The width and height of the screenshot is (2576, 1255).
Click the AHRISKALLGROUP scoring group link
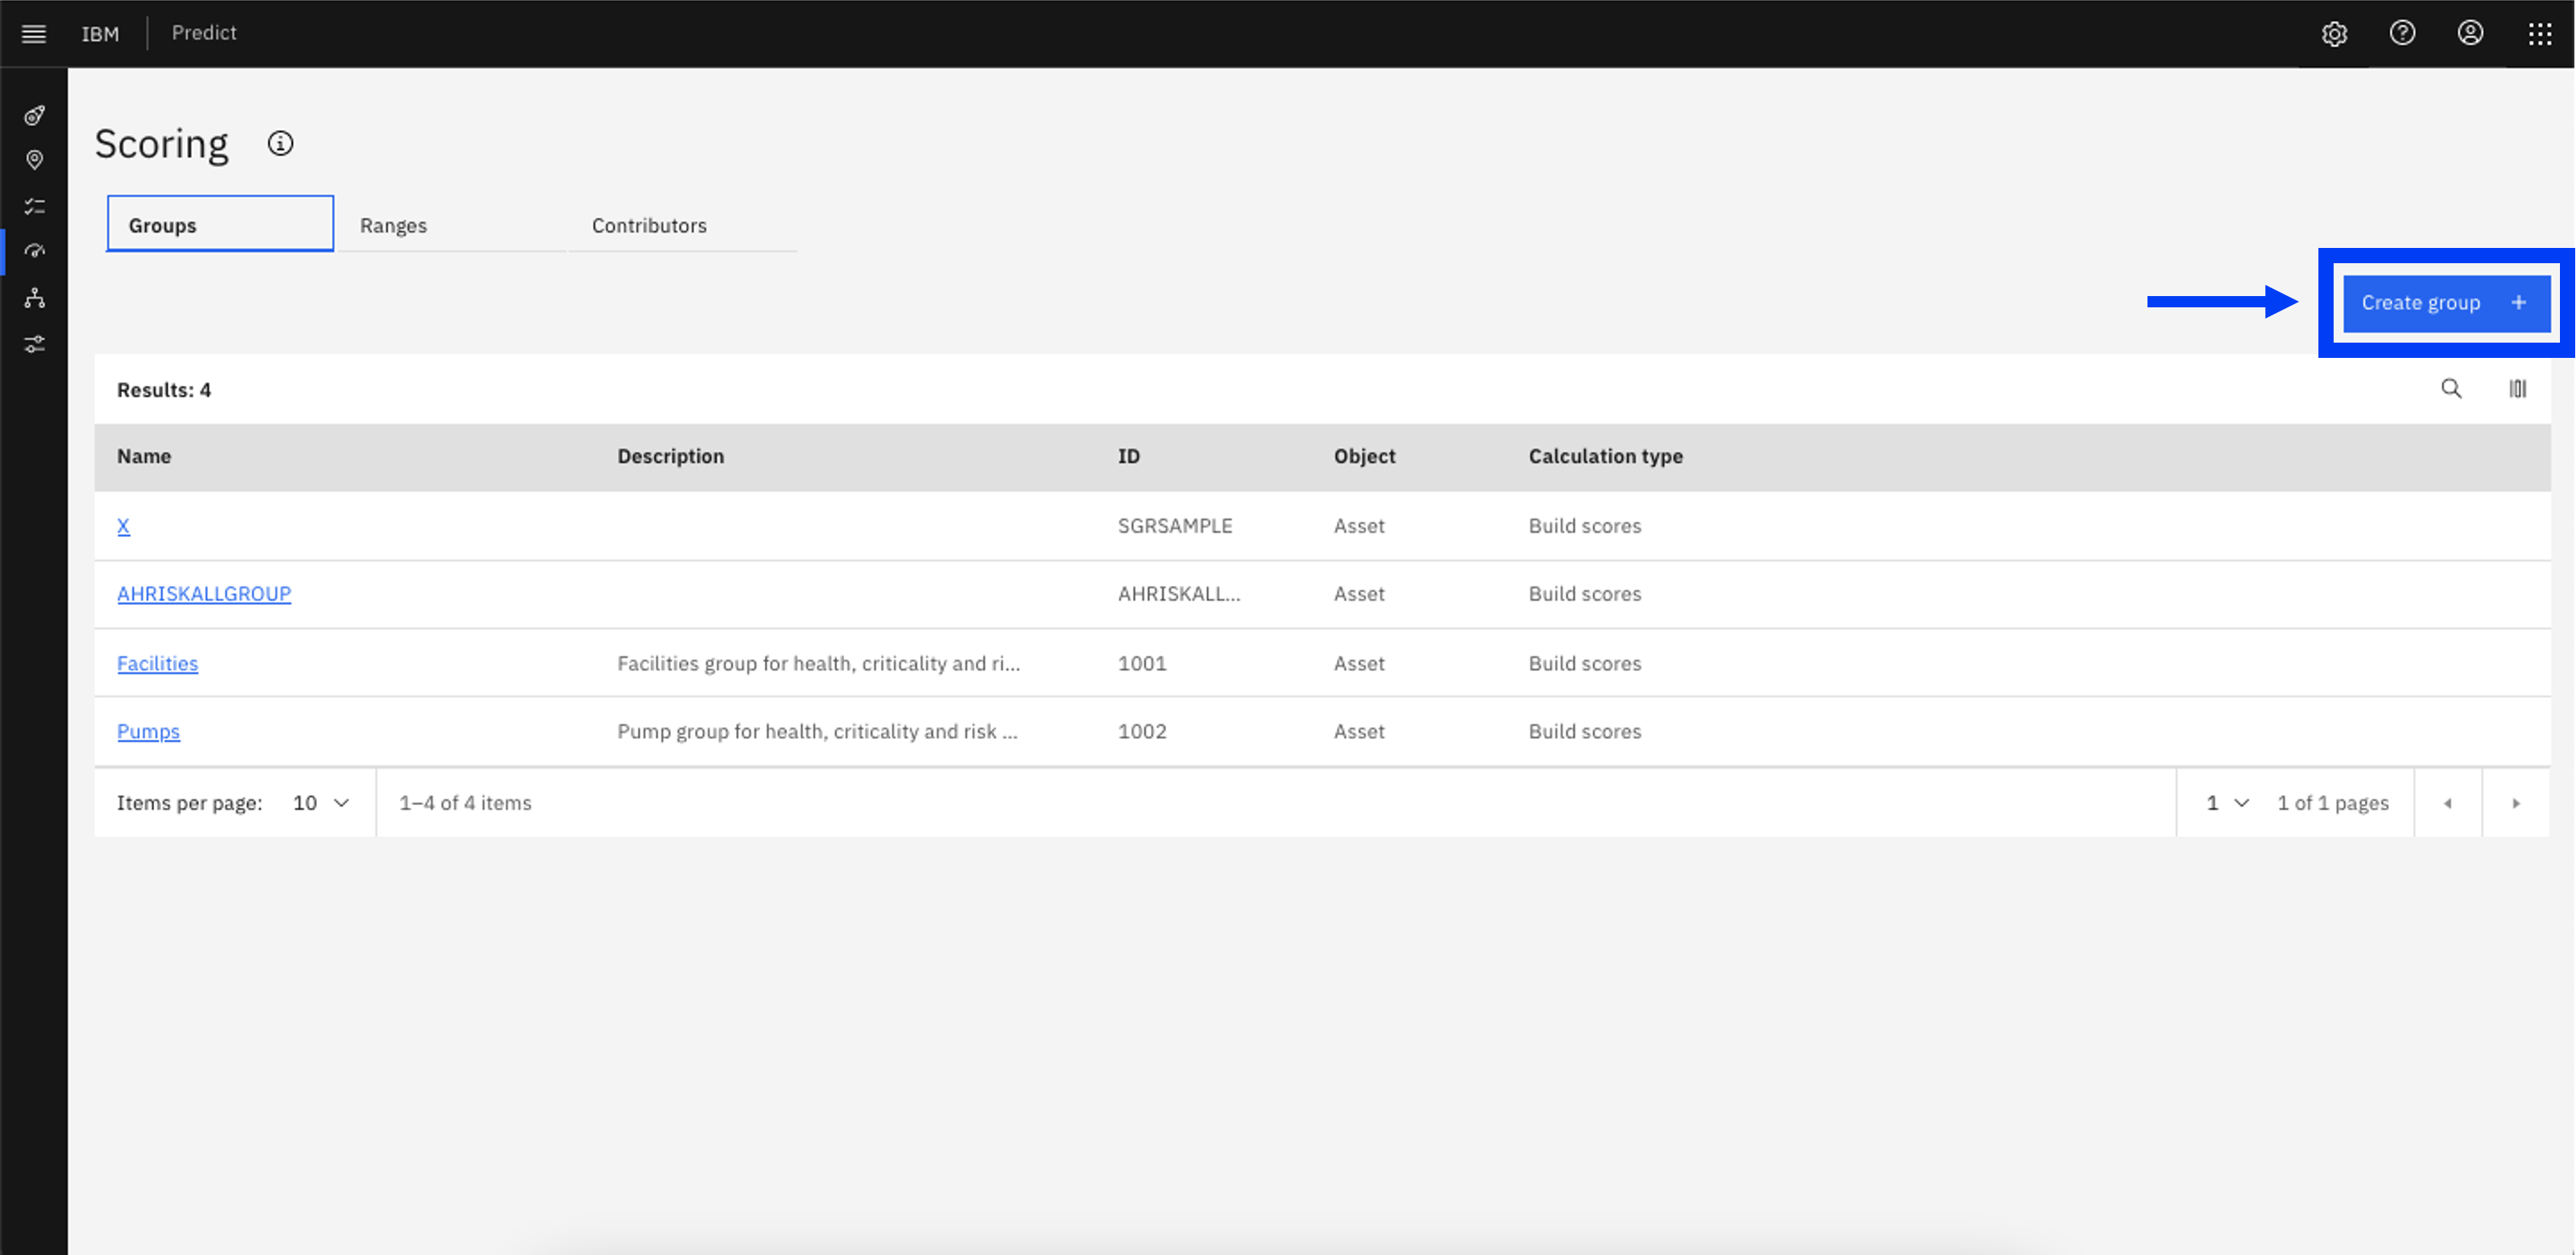click(204, 593)
